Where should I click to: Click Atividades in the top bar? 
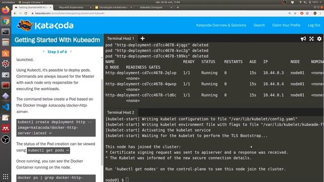8,2
